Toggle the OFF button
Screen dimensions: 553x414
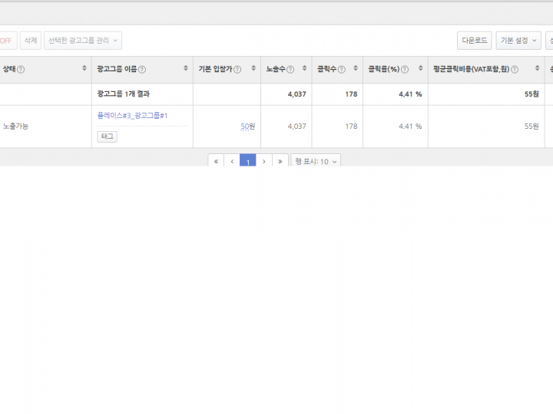(6, 41)
